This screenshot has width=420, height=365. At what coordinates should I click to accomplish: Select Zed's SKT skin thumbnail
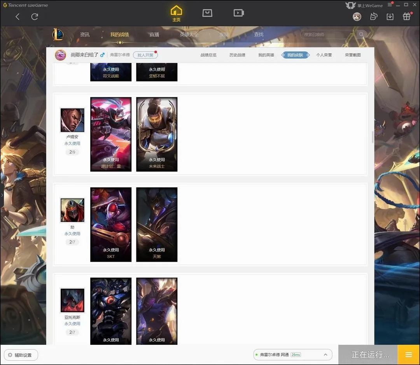(x=111, y=224)
